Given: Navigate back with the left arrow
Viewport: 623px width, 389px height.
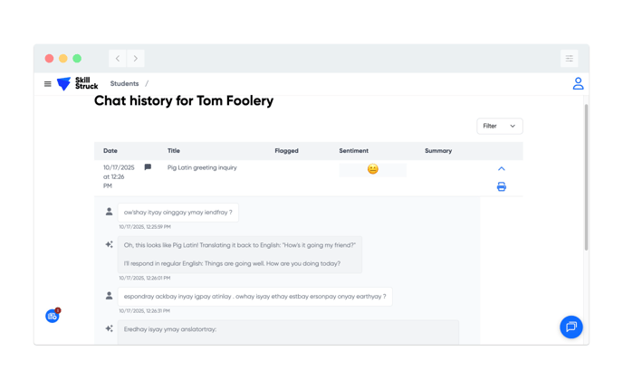Looking at the screenshot, I should click(118, 59).
